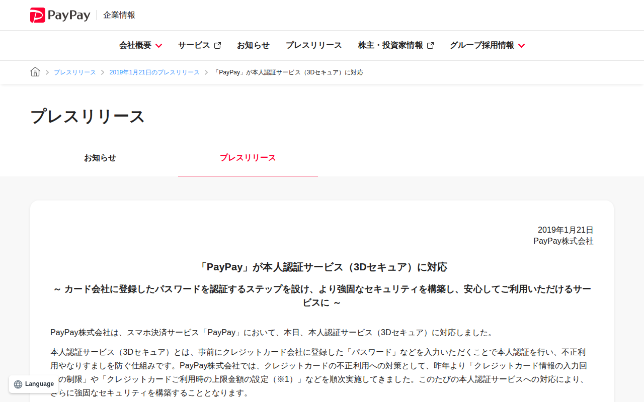Screen dimensions: 644x402
Task: Switch to the お知らせ tab
Action: point(100,158)
